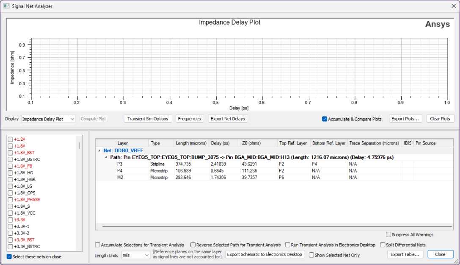460x265 pixels.
Task: Check the +1.8V_OPS net checkbox
Action: point(10,193)
